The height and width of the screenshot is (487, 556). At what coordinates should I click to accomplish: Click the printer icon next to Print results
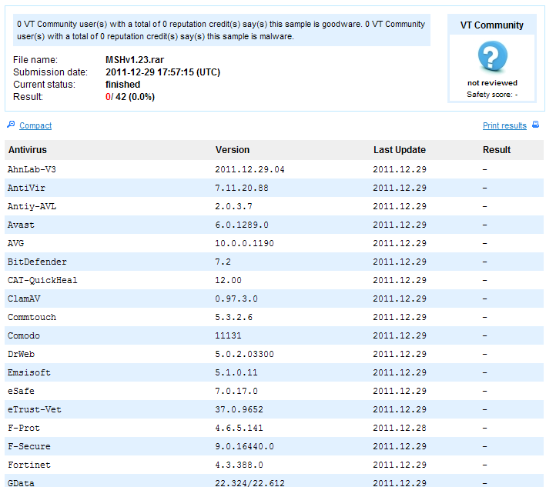[536, 125]
